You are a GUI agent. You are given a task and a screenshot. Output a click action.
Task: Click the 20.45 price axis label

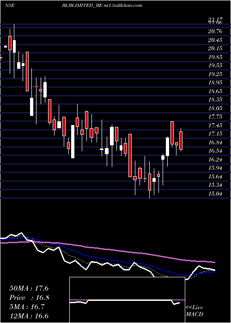point(215,40)
